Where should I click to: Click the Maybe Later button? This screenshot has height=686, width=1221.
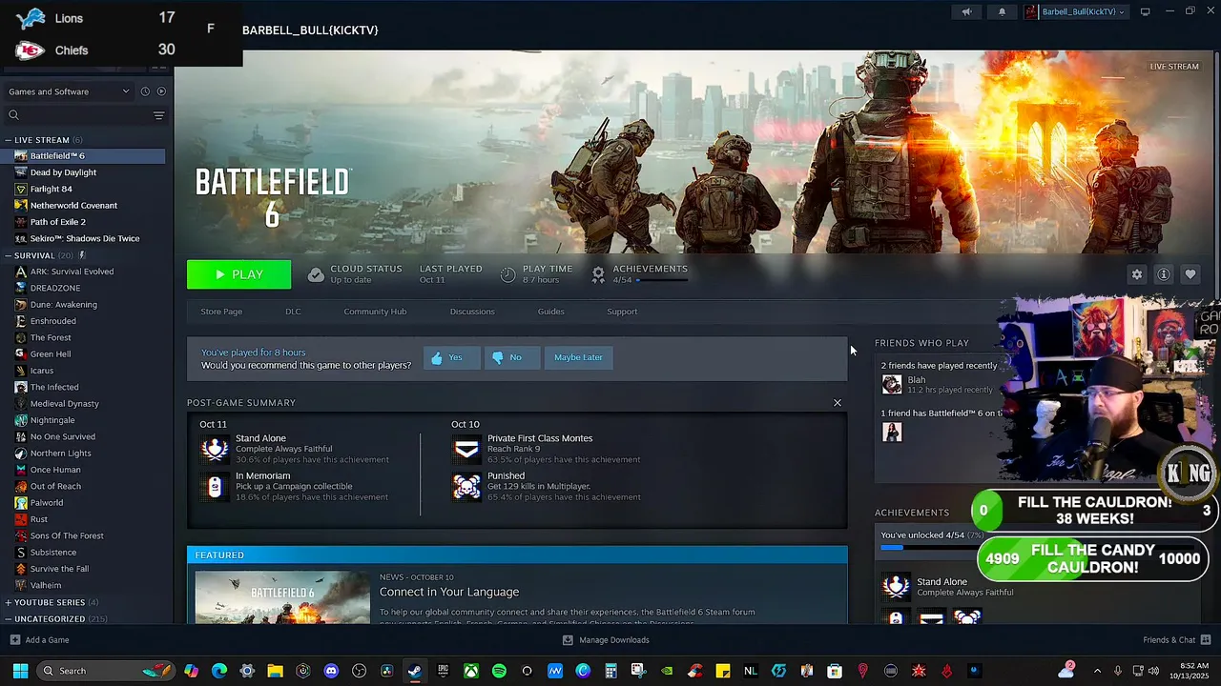(578, 357)
